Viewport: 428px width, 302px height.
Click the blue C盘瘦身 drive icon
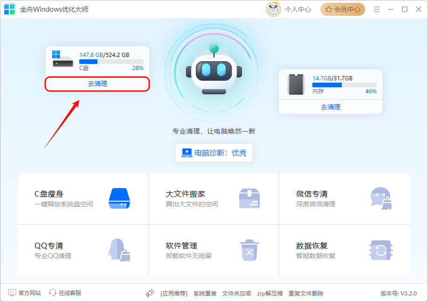tap(119, 198)
